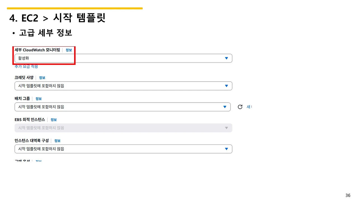Click the blue chevron on the 활성화 dropdown
358x201 pixels.
[226, 58]
